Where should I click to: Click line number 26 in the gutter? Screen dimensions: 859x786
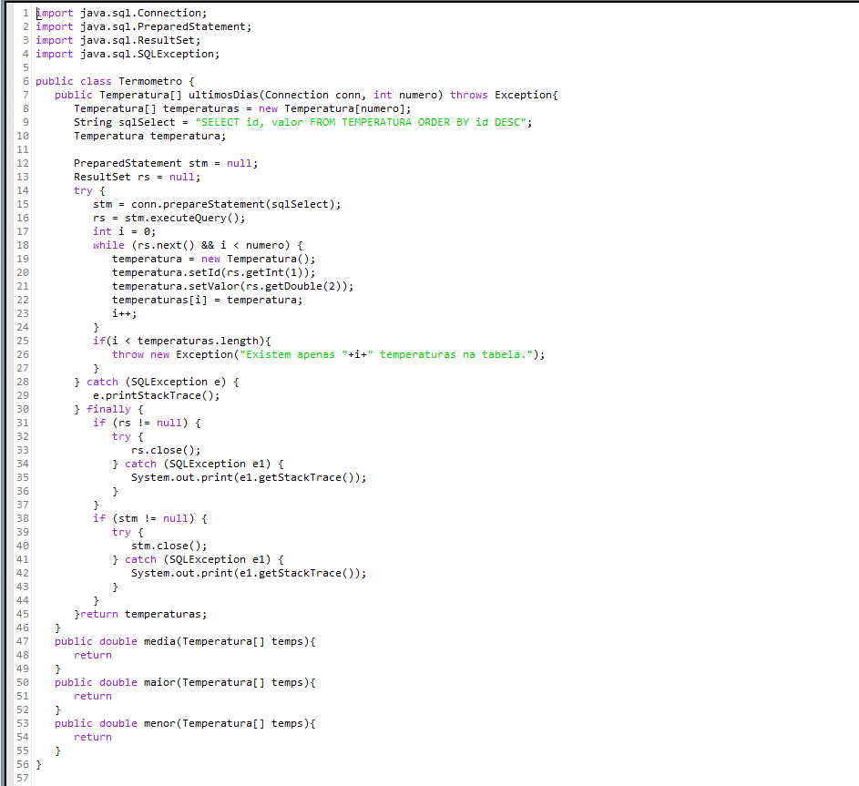click(23, 355)
